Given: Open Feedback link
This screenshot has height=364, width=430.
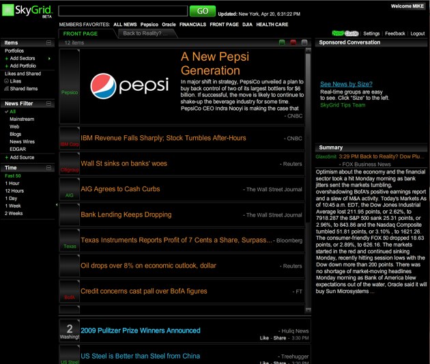Looking at the screenshot, I should point(395,33).
